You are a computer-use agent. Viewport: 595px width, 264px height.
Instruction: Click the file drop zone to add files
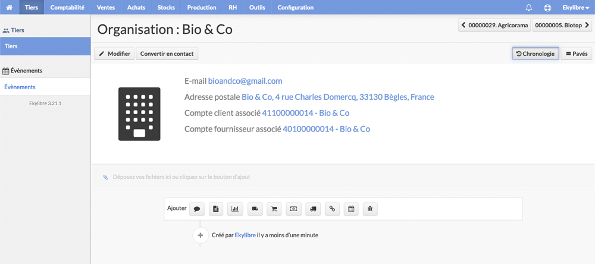click(343, 177)
